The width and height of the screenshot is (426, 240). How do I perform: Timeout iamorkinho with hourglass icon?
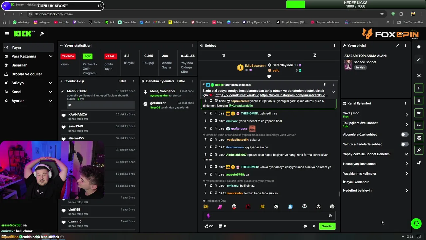[211, 193]
